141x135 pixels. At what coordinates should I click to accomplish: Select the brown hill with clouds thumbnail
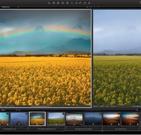[74, 119]
